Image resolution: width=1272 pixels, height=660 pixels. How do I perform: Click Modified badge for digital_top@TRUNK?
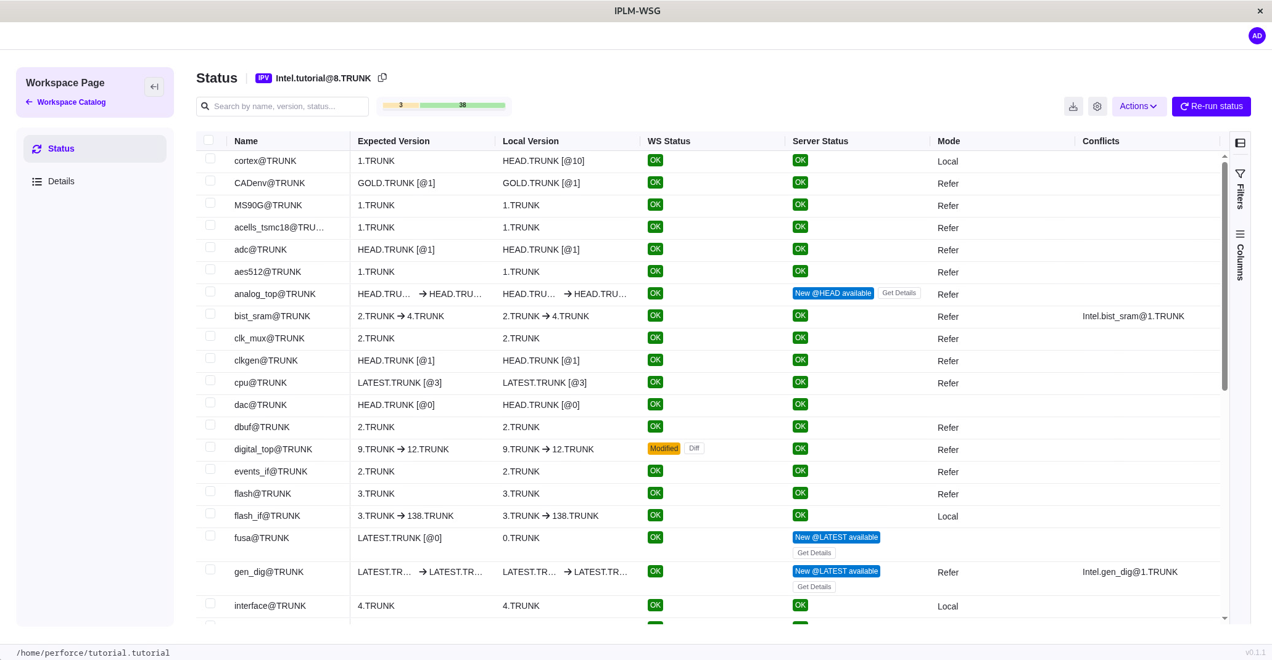coord(664,449)
